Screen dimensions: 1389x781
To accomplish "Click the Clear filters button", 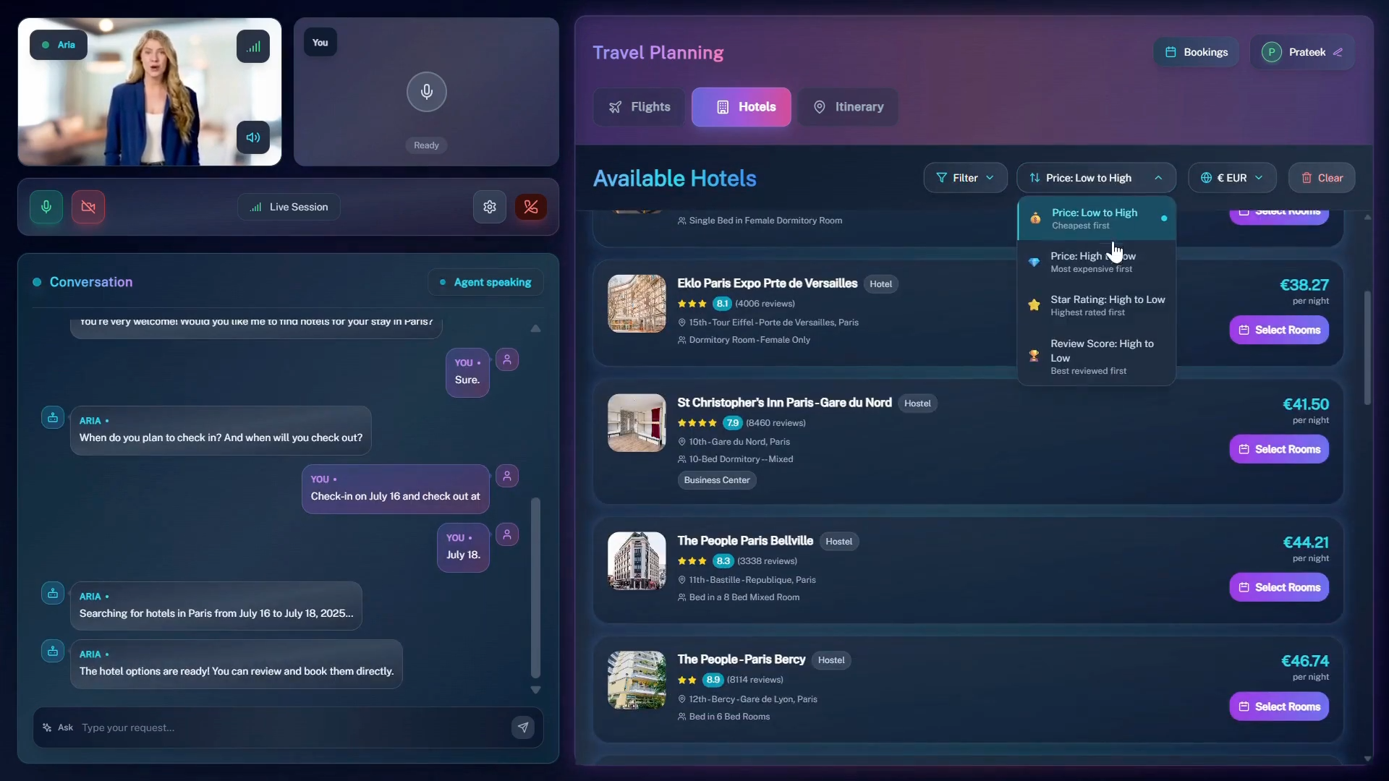I will click(x=1322, y=178).
